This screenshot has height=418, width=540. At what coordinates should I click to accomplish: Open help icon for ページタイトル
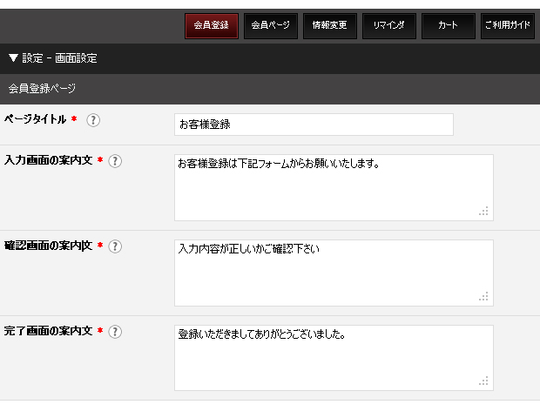click(x=93, y=120)
